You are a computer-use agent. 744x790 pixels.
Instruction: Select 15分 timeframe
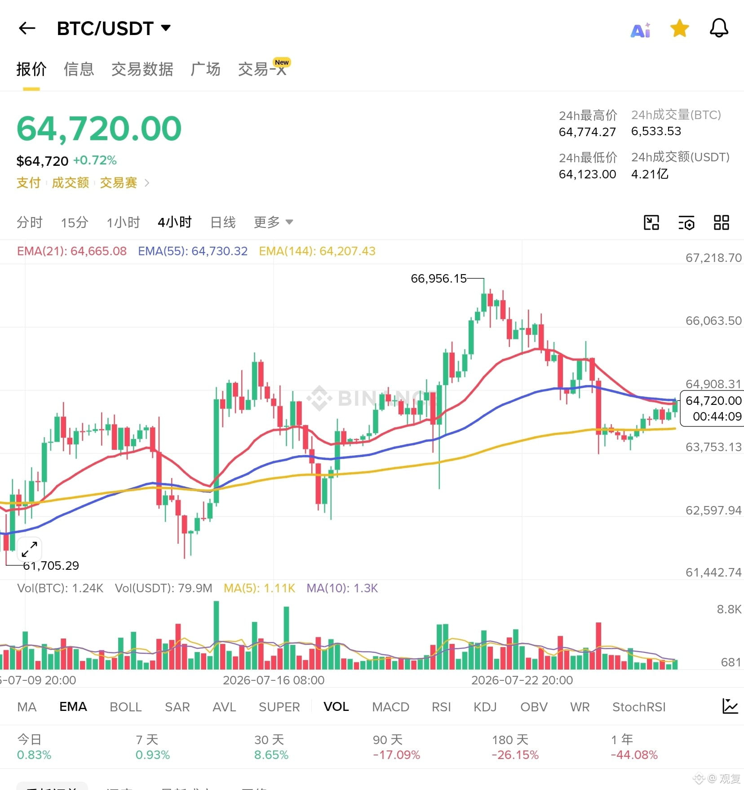[x=75, y=222]
